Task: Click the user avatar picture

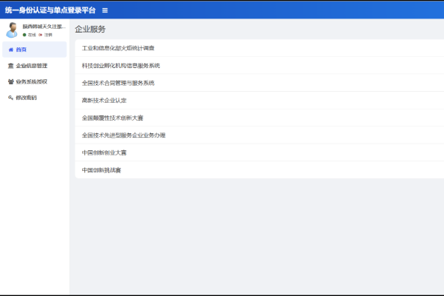Action: click(13, 30)
